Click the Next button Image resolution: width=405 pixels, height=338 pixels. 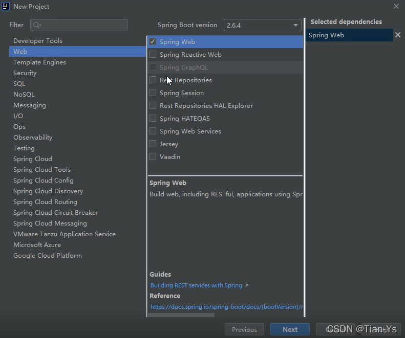click(x=290, y=329)
